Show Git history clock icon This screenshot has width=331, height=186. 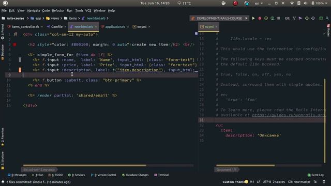click(307, 19)
